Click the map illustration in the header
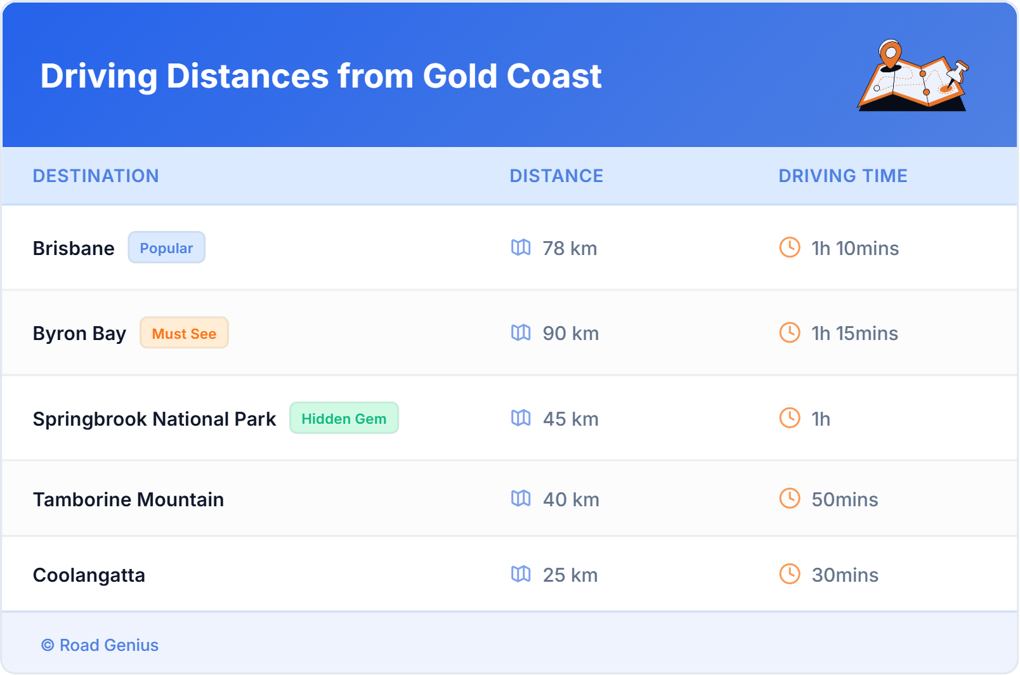The height and width of the screenshot is (675, 1020). (913, 76)
